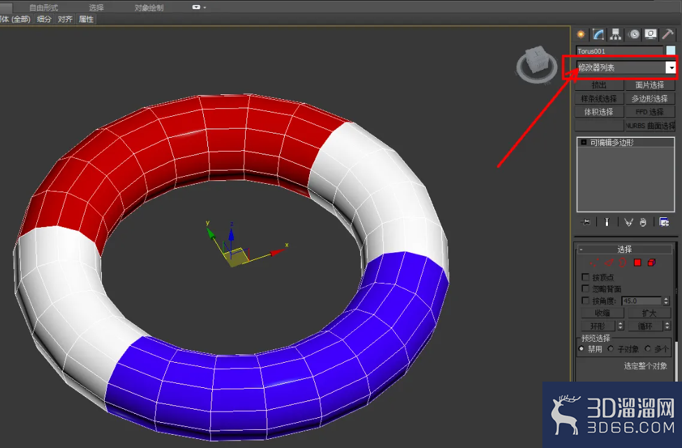Open the Create panel sun icon
Viewport: 682px width, 448px height.
581,34
